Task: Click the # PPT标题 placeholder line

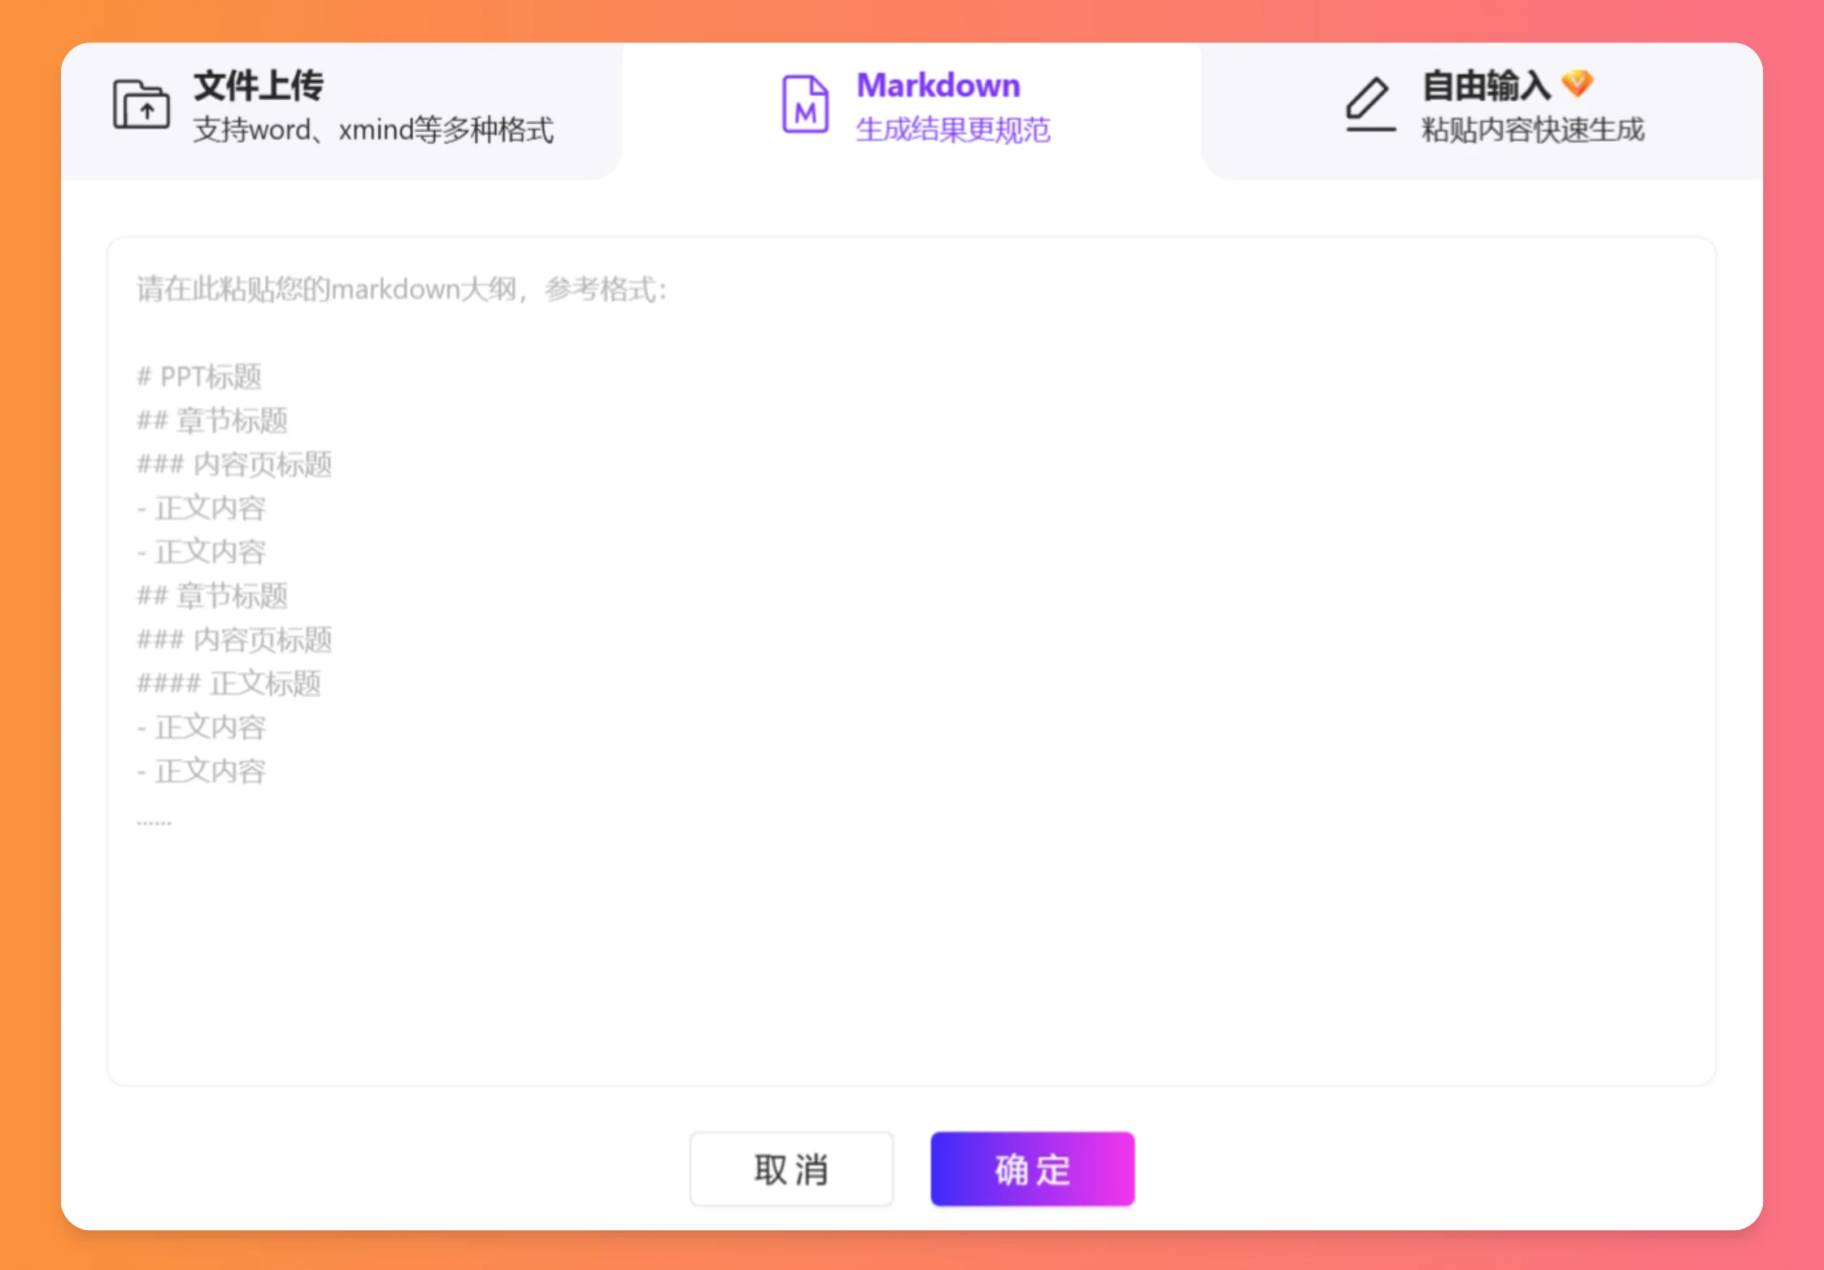Action: [198, 377]
